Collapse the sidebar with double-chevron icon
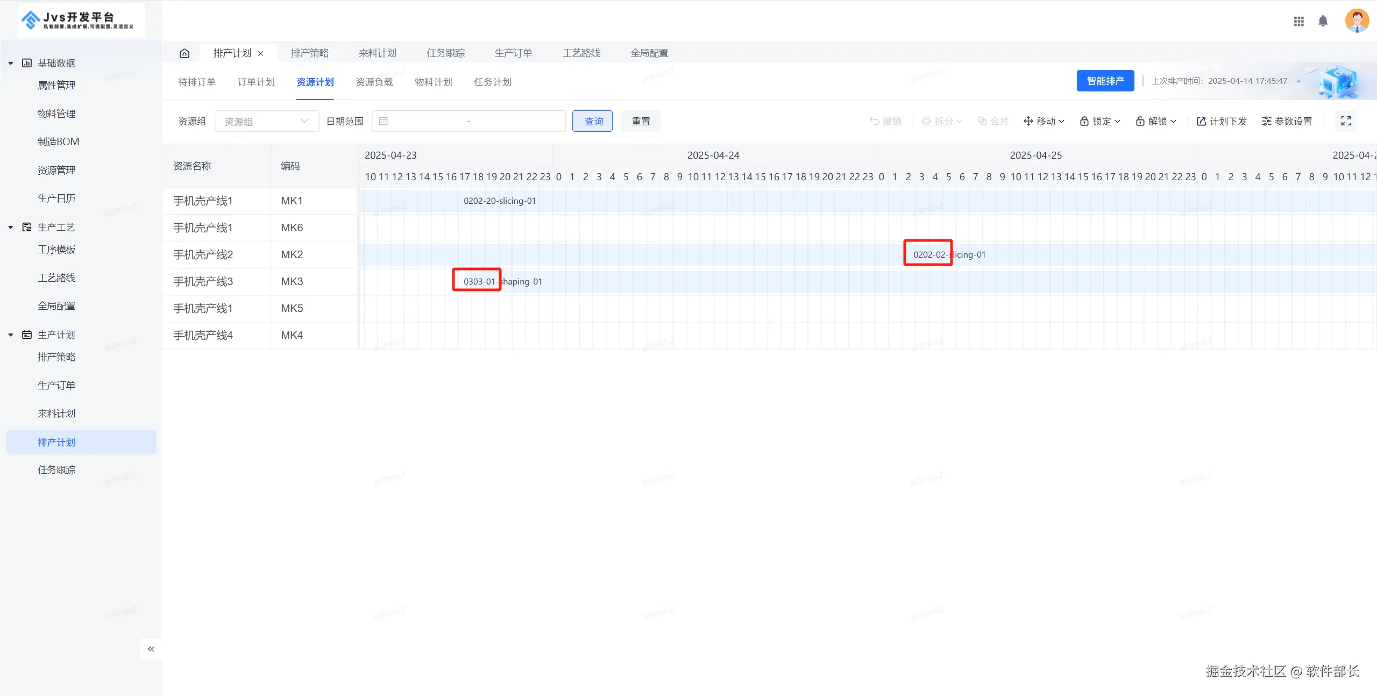Viewport: 1377px width, 696px height. [x=151, y=649]
